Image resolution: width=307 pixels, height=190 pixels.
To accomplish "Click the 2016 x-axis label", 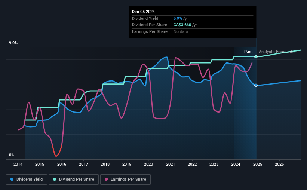I will point(61,164).
